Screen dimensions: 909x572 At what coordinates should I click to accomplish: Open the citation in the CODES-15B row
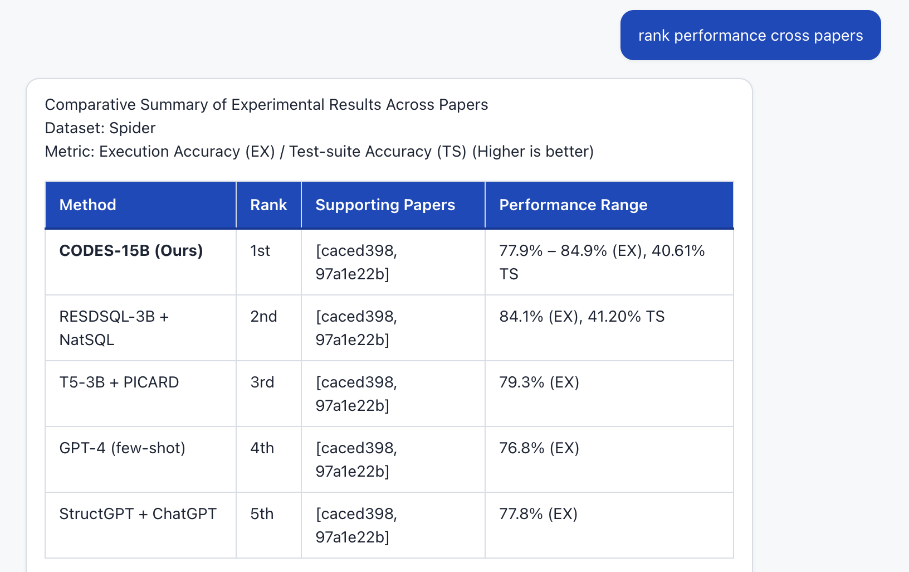tap(356, 262)
